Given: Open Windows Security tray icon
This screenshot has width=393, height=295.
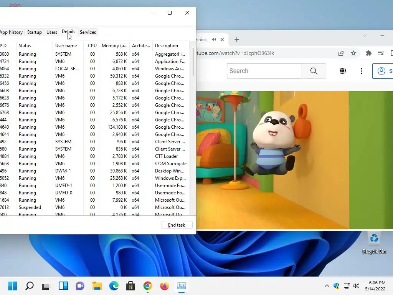Looking at the screenshot, I should (336, 286).
